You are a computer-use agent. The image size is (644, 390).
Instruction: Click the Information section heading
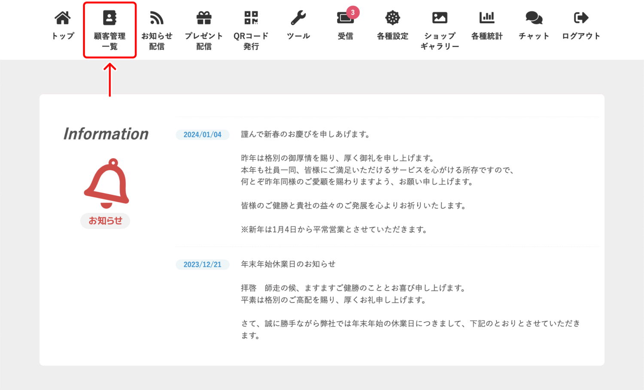[x=106, y=134]
